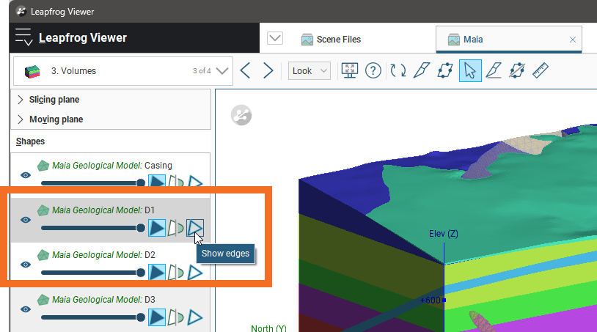Viewport: 597px width, 332px height.
Task: Toggle show faces for D1
Action: pos(157,228)
